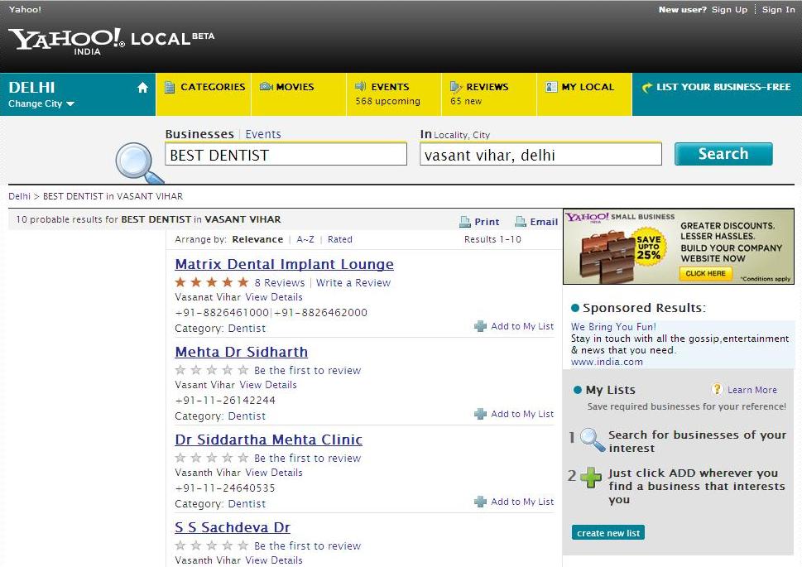Click plus icon for Dr Siddartha Mehta Clinic

480,502
